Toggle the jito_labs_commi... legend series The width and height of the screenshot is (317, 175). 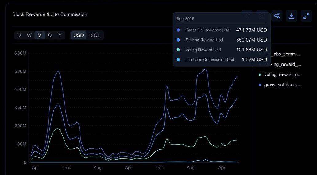pyautogui.click(x=282, y=54)
